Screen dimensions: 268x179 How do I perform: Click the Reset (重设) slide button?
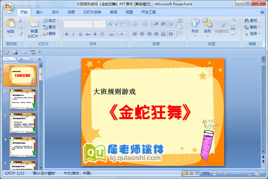coord(50,27)
